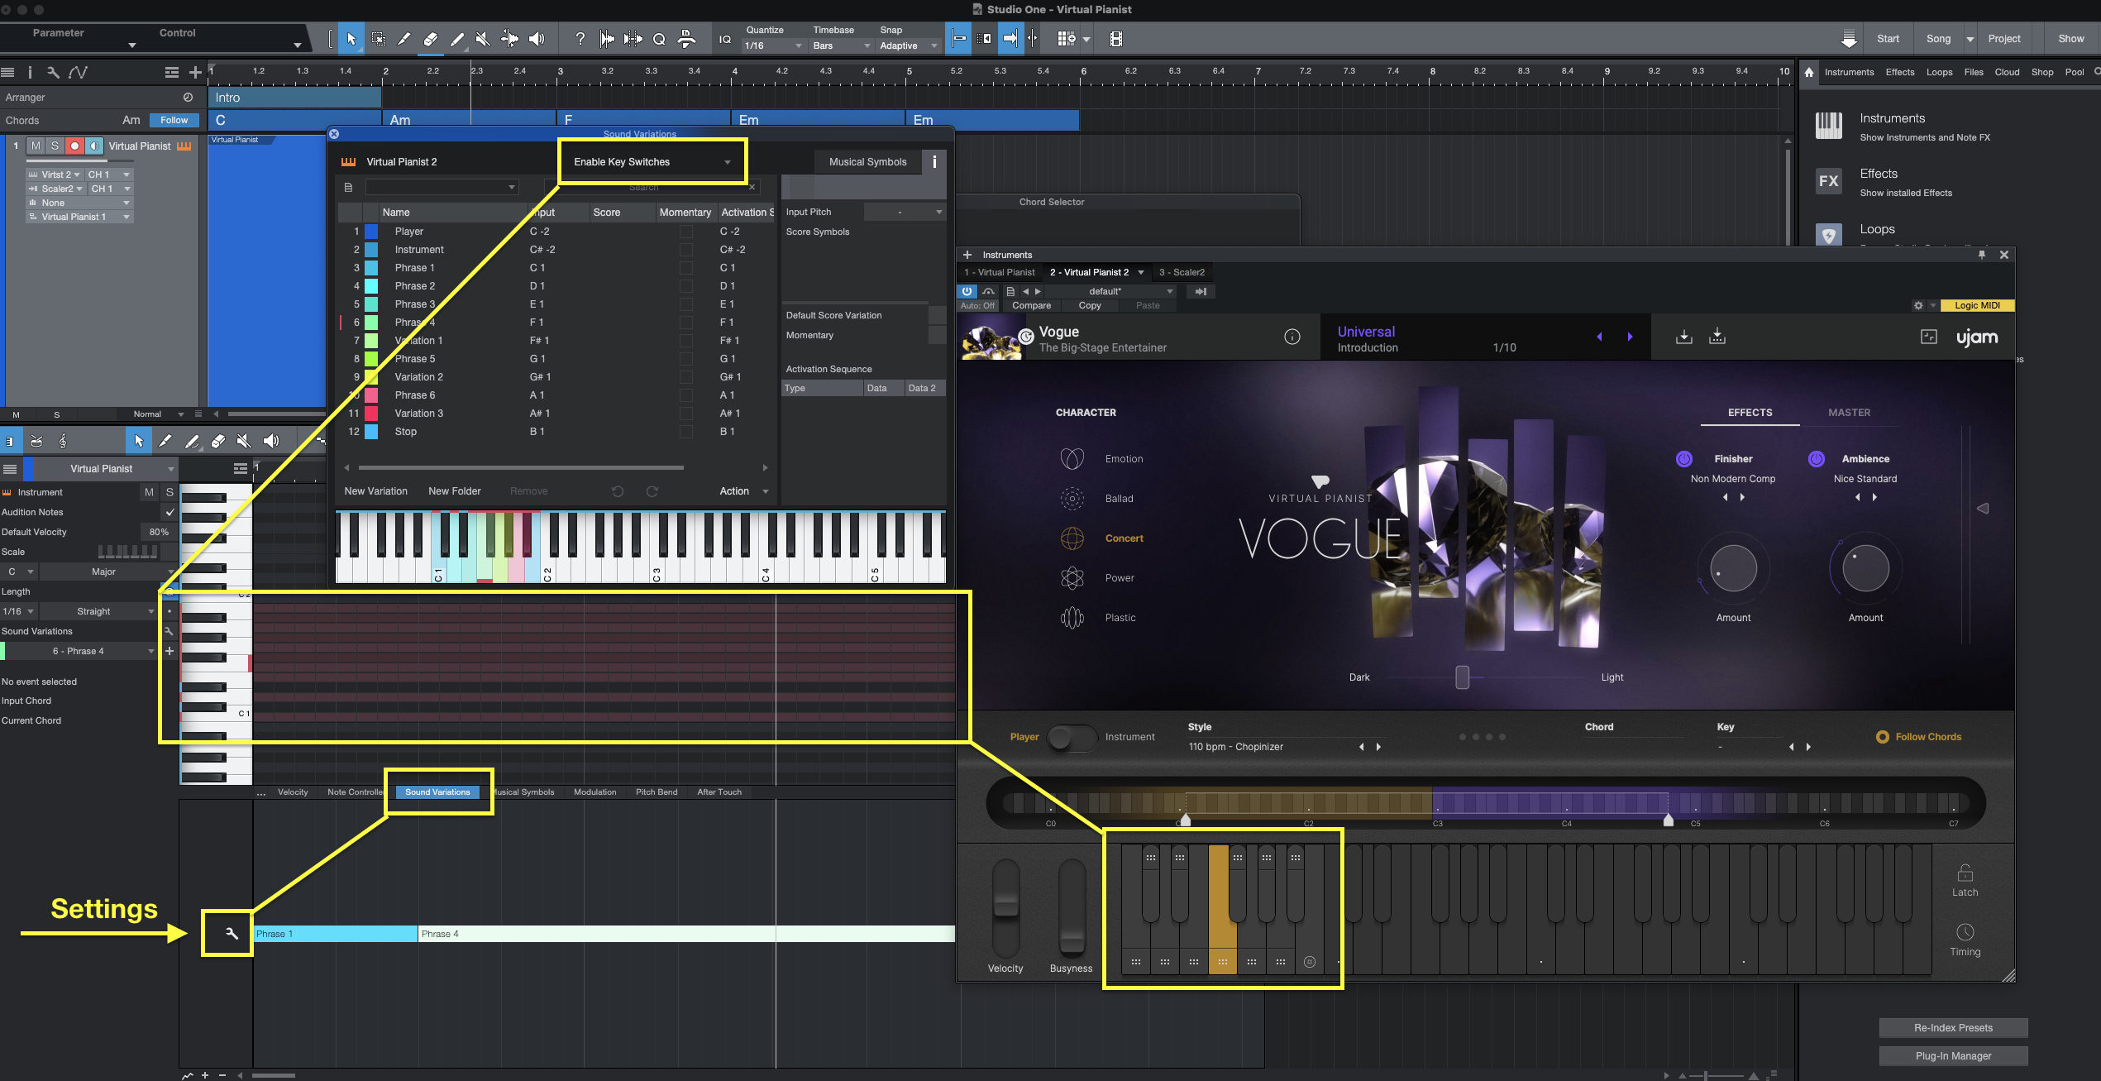
Task: Pin the Instruments plugin window
Action: (1982, 255)
